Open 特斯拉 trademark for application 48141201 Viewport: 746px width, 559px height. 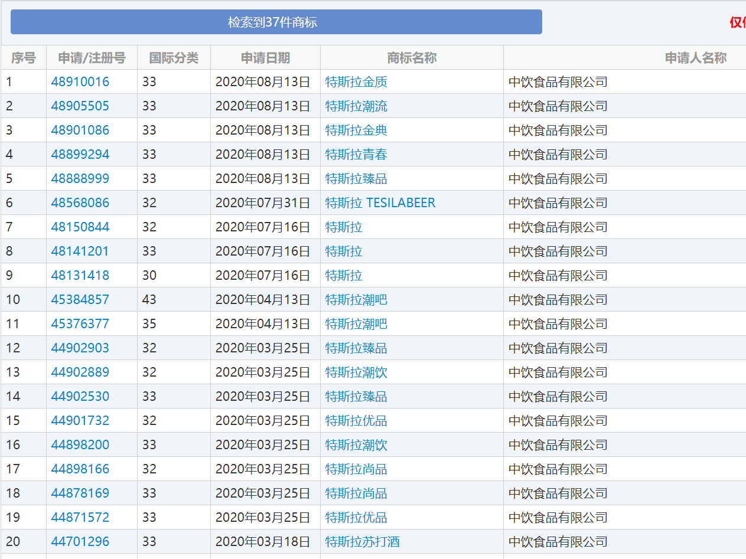[344, 251]
